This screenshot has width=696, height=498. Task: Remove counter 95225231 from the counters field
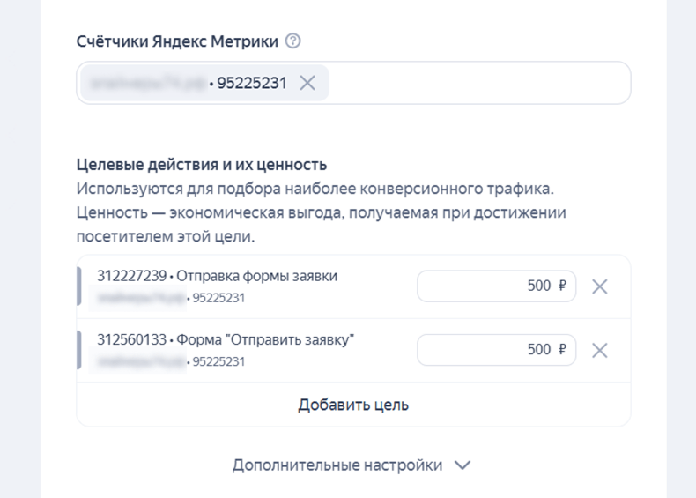(x=307, y=83)
